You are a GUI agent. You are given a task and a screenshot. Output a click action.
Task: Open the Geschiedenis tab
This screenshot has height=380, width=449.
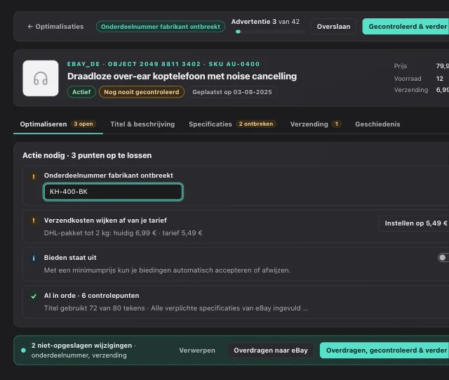point(377,124)
